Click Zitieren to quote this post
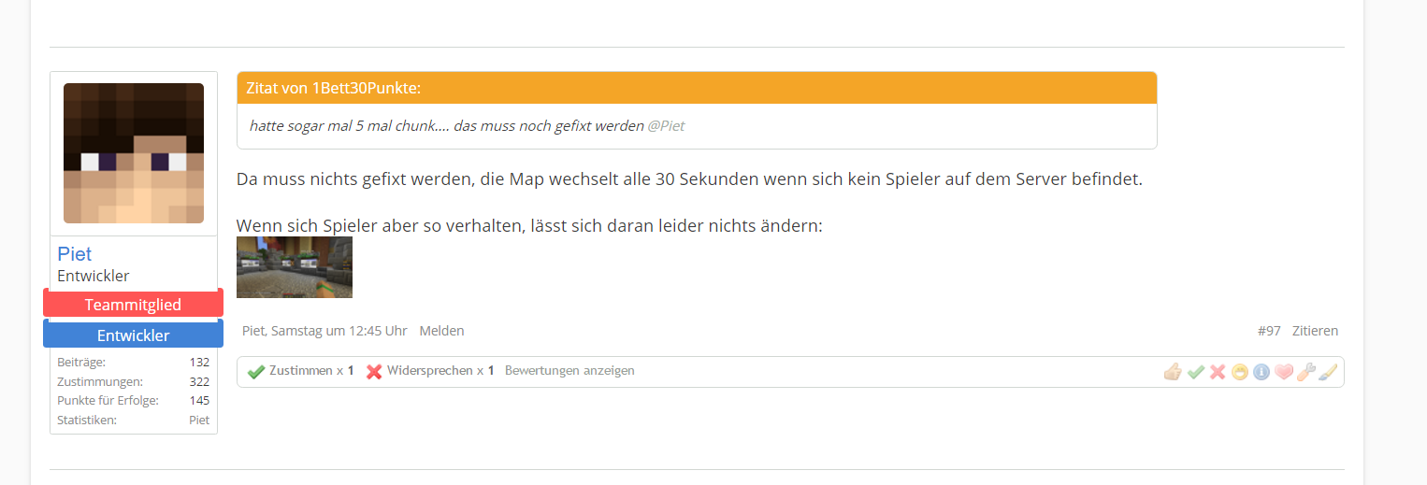Image resolution: width=1427 pixels, height=485 pixels. pyautogui.click(x=1315, y=331)
